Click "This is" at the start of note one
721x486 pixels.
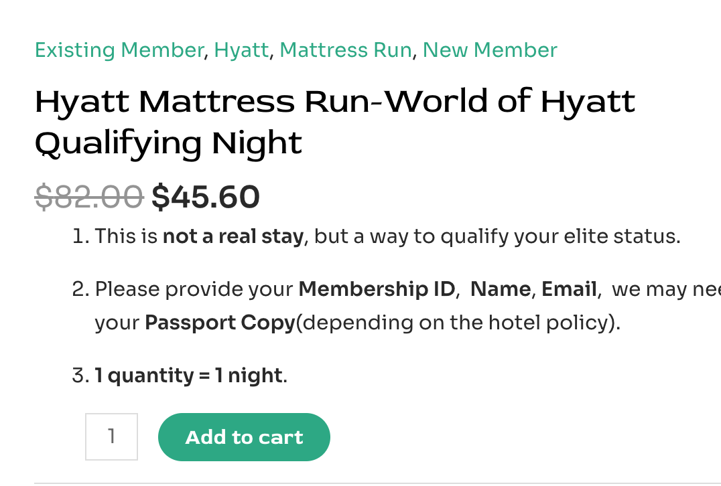tap(126, 236)
